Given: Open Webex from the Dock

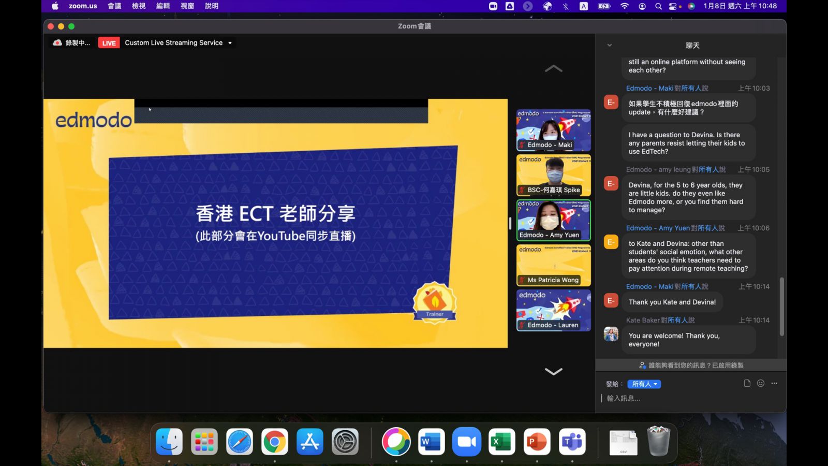Looking at the screenshot, I should click(396, 442).
